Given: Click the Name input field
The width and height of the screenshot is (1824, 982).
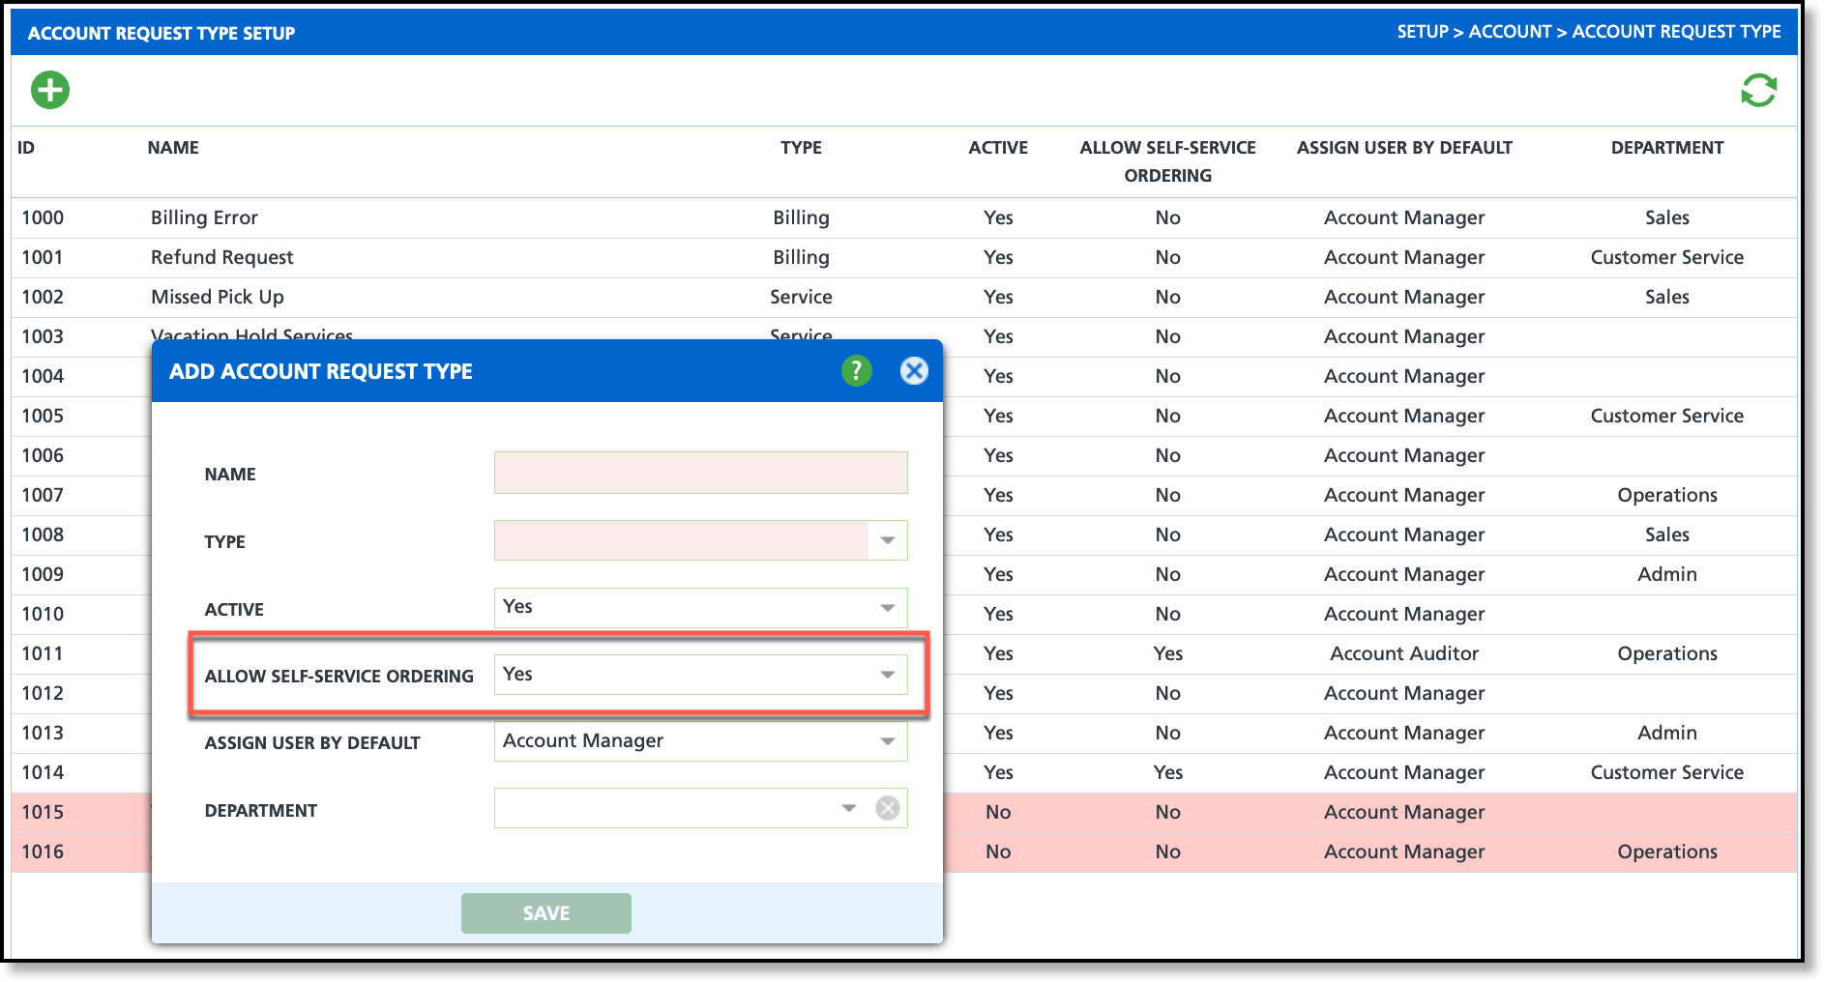Looking at the screenshot, I should pos(701,473).
